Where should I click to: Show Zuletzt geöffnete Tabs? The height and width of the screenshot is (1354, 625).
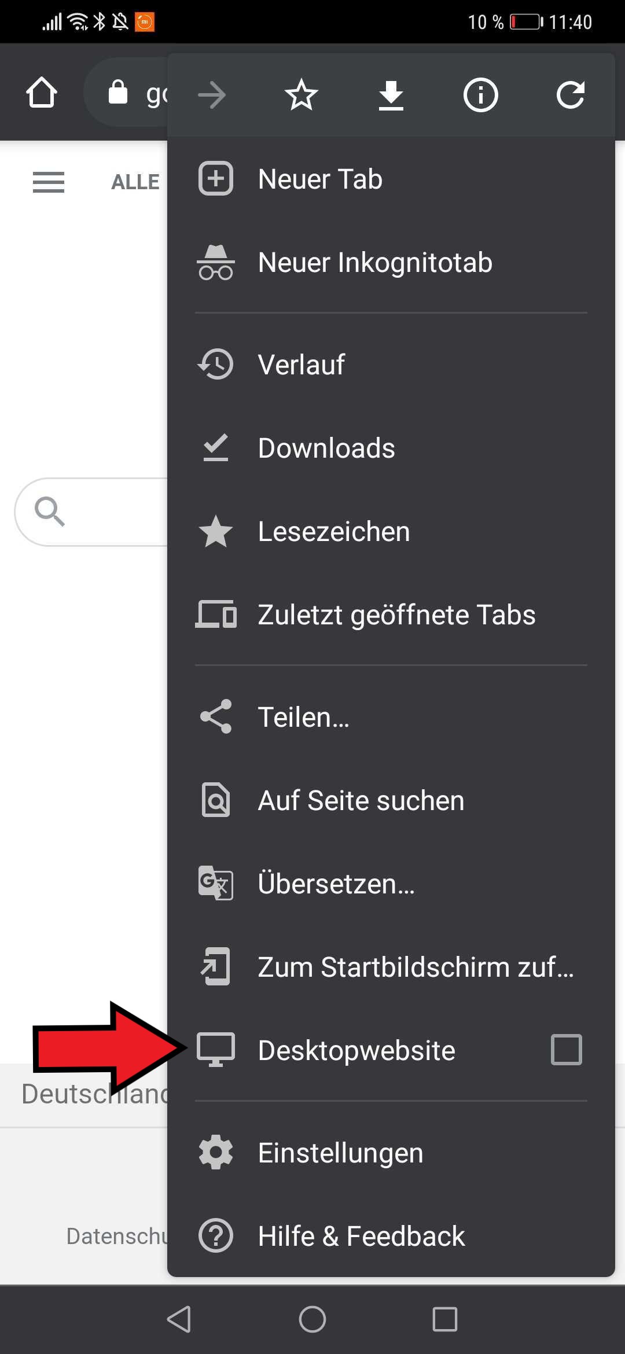pyautogui.click(x=396, y=615)
